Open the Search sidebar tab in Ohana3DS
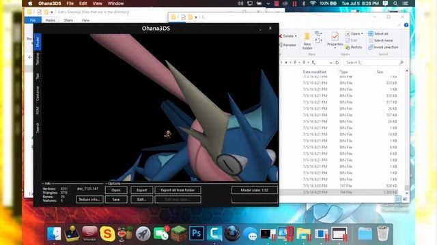 38,127
